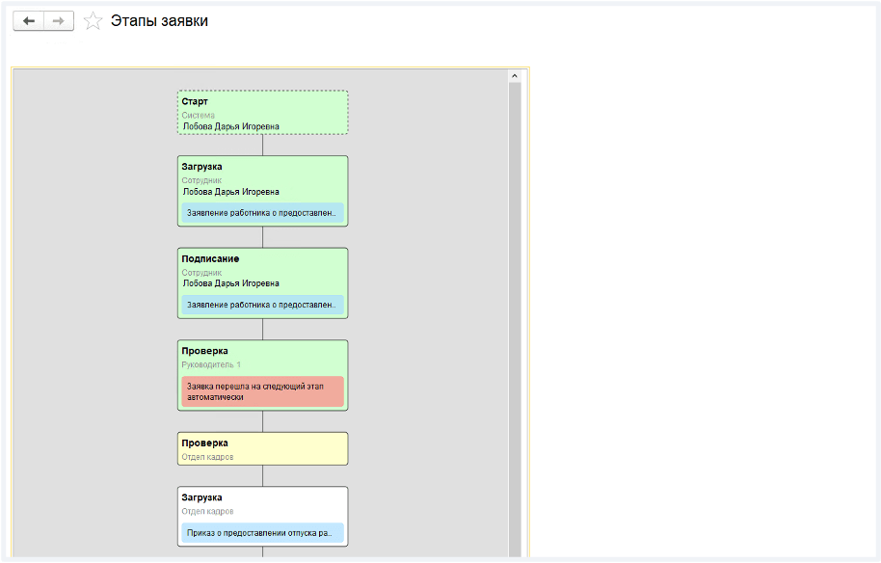The image size is (881, 563).
Task: Click Лобова Дарья Игоревна in Старт block
Action: (231, 125)
